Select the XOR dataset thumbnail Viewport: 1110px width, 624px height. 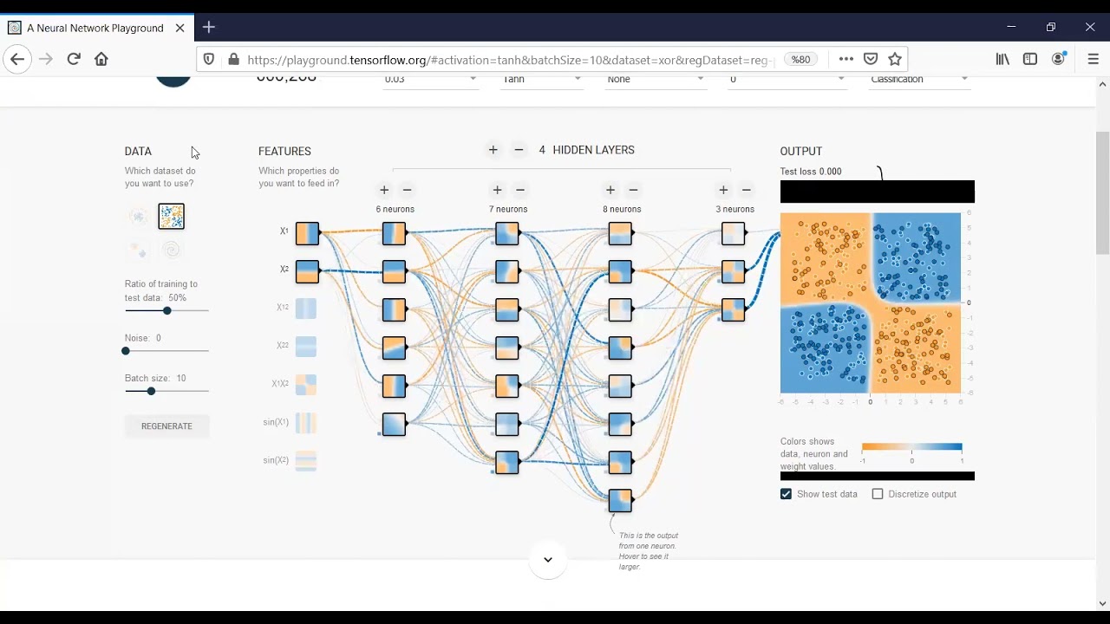coord(172,216)
